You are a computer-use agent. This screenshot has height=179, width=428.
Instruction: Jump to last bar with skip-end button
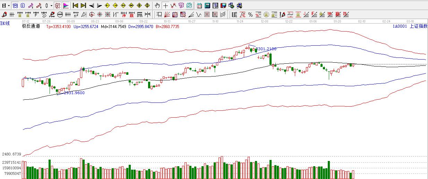tap(83, 6)
